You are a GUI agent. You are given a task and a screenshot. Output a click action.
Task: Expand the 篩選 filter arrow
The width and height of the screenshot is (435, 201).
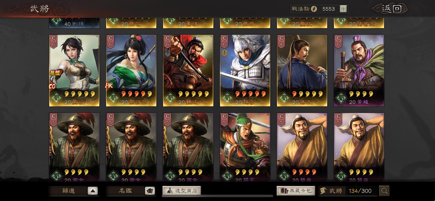93,191
